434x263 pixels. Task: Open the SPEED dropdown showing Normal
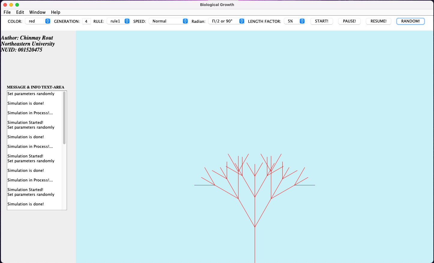pos(168,21)
